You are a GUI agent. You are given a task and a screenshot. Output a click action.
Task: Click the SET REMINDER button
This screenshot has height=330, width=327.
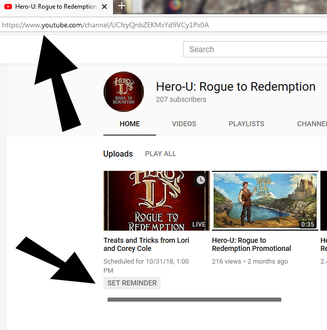132,283
